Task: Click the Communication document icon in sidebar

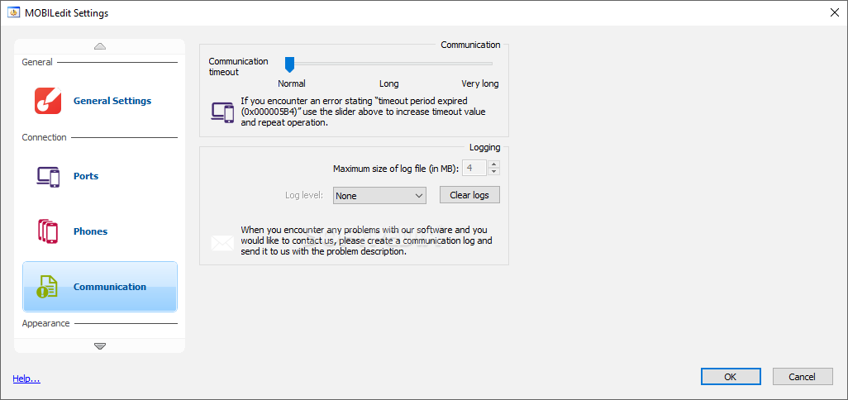Action: [x=47, y=287]
